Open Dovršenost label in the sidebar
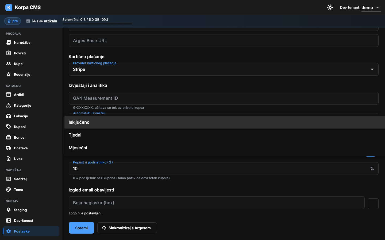 click(24, 221)
